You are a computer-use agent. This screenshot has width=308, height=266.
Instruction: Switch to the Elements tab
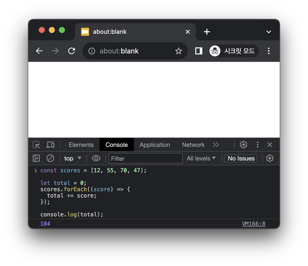(81, 145)
